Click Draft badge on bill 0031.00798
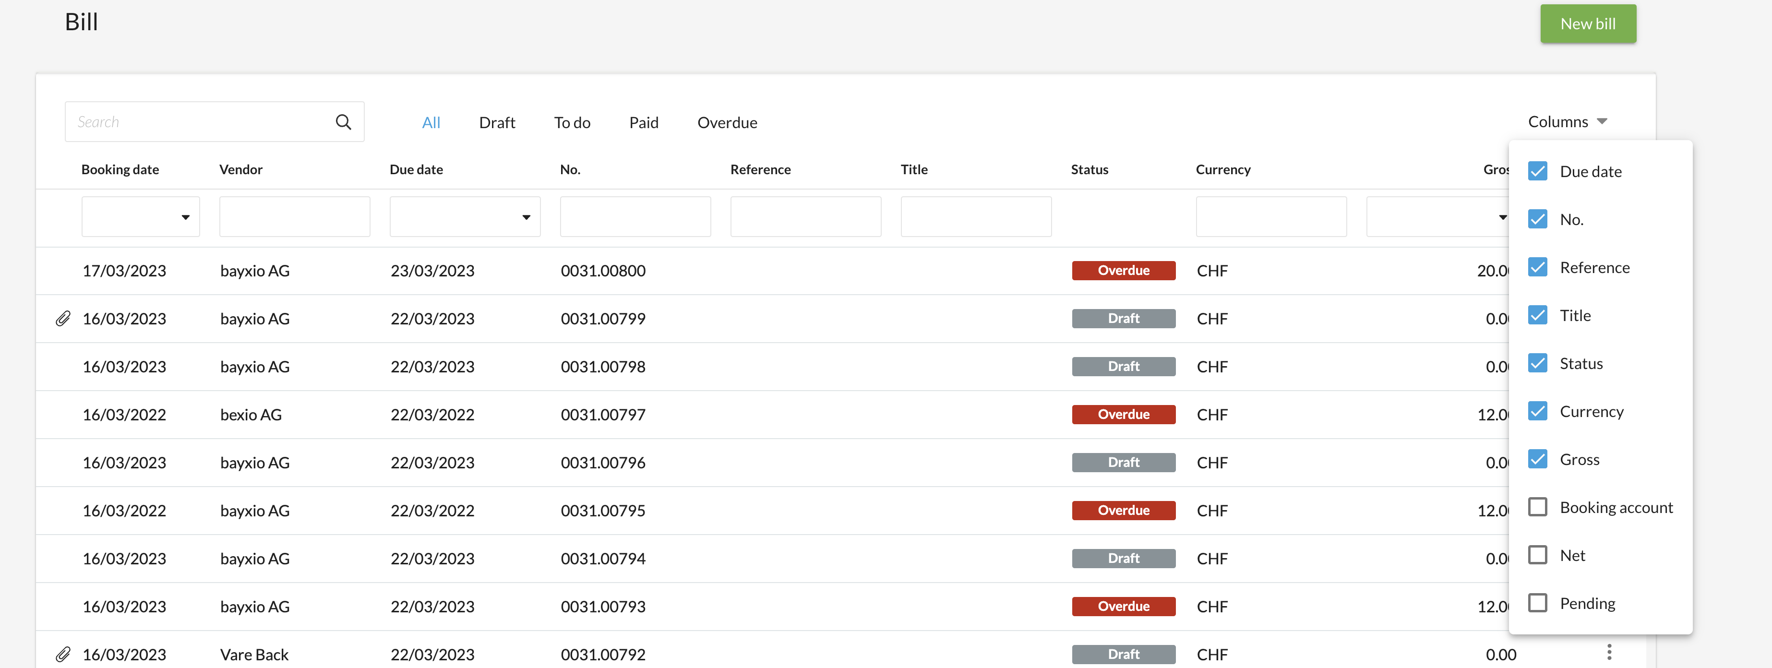Viewport: 1772px width, 668px height. coord(1123,367)
